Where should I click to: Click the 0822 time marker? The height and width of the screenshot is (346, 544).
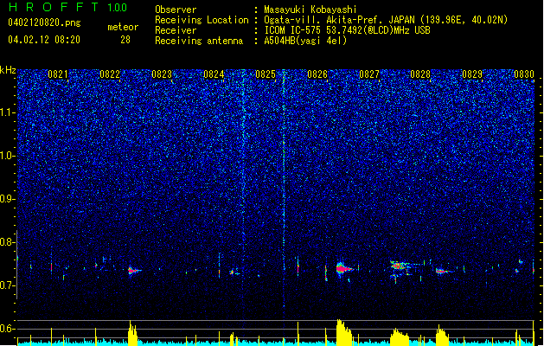(x=110, y=74)
